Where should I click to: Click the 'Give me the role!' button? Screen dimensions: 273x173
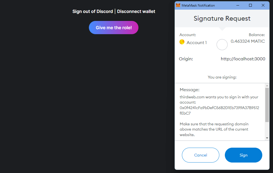[x=113, y=28]
